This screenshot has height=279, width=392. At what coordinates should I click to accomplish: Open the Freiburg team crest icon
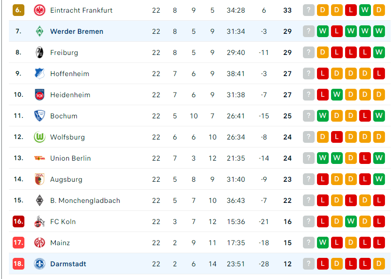pyautogui.click(x=39, y=53)
